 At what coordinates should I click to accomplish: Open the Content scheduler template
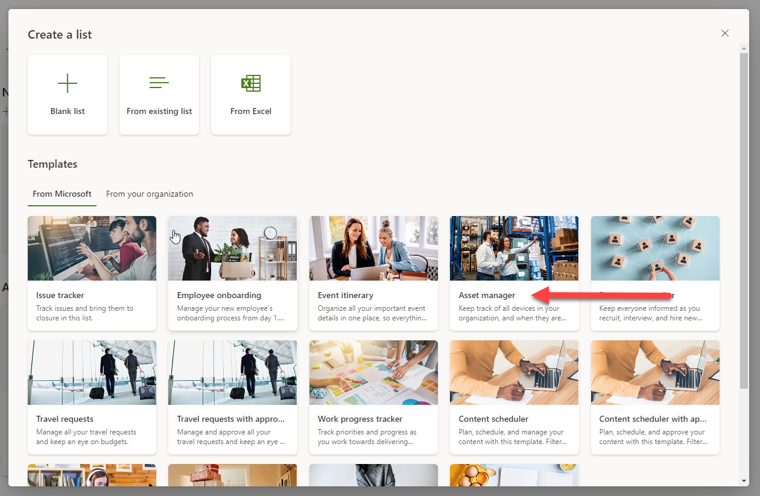[x=514, y=397]
